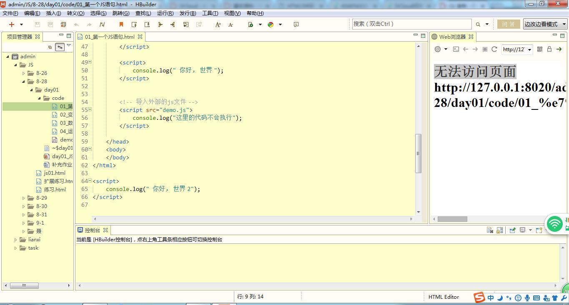Viewport: 569px width, 305px height.
Task: Open the 帮助(H) menu
Action: point(255,13)
